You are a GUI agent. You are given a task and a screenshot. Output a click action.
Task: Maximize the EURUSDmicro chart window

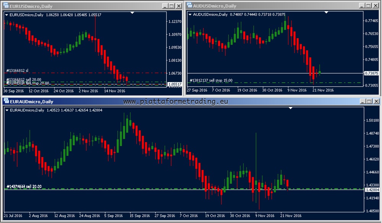pos(171,6)
